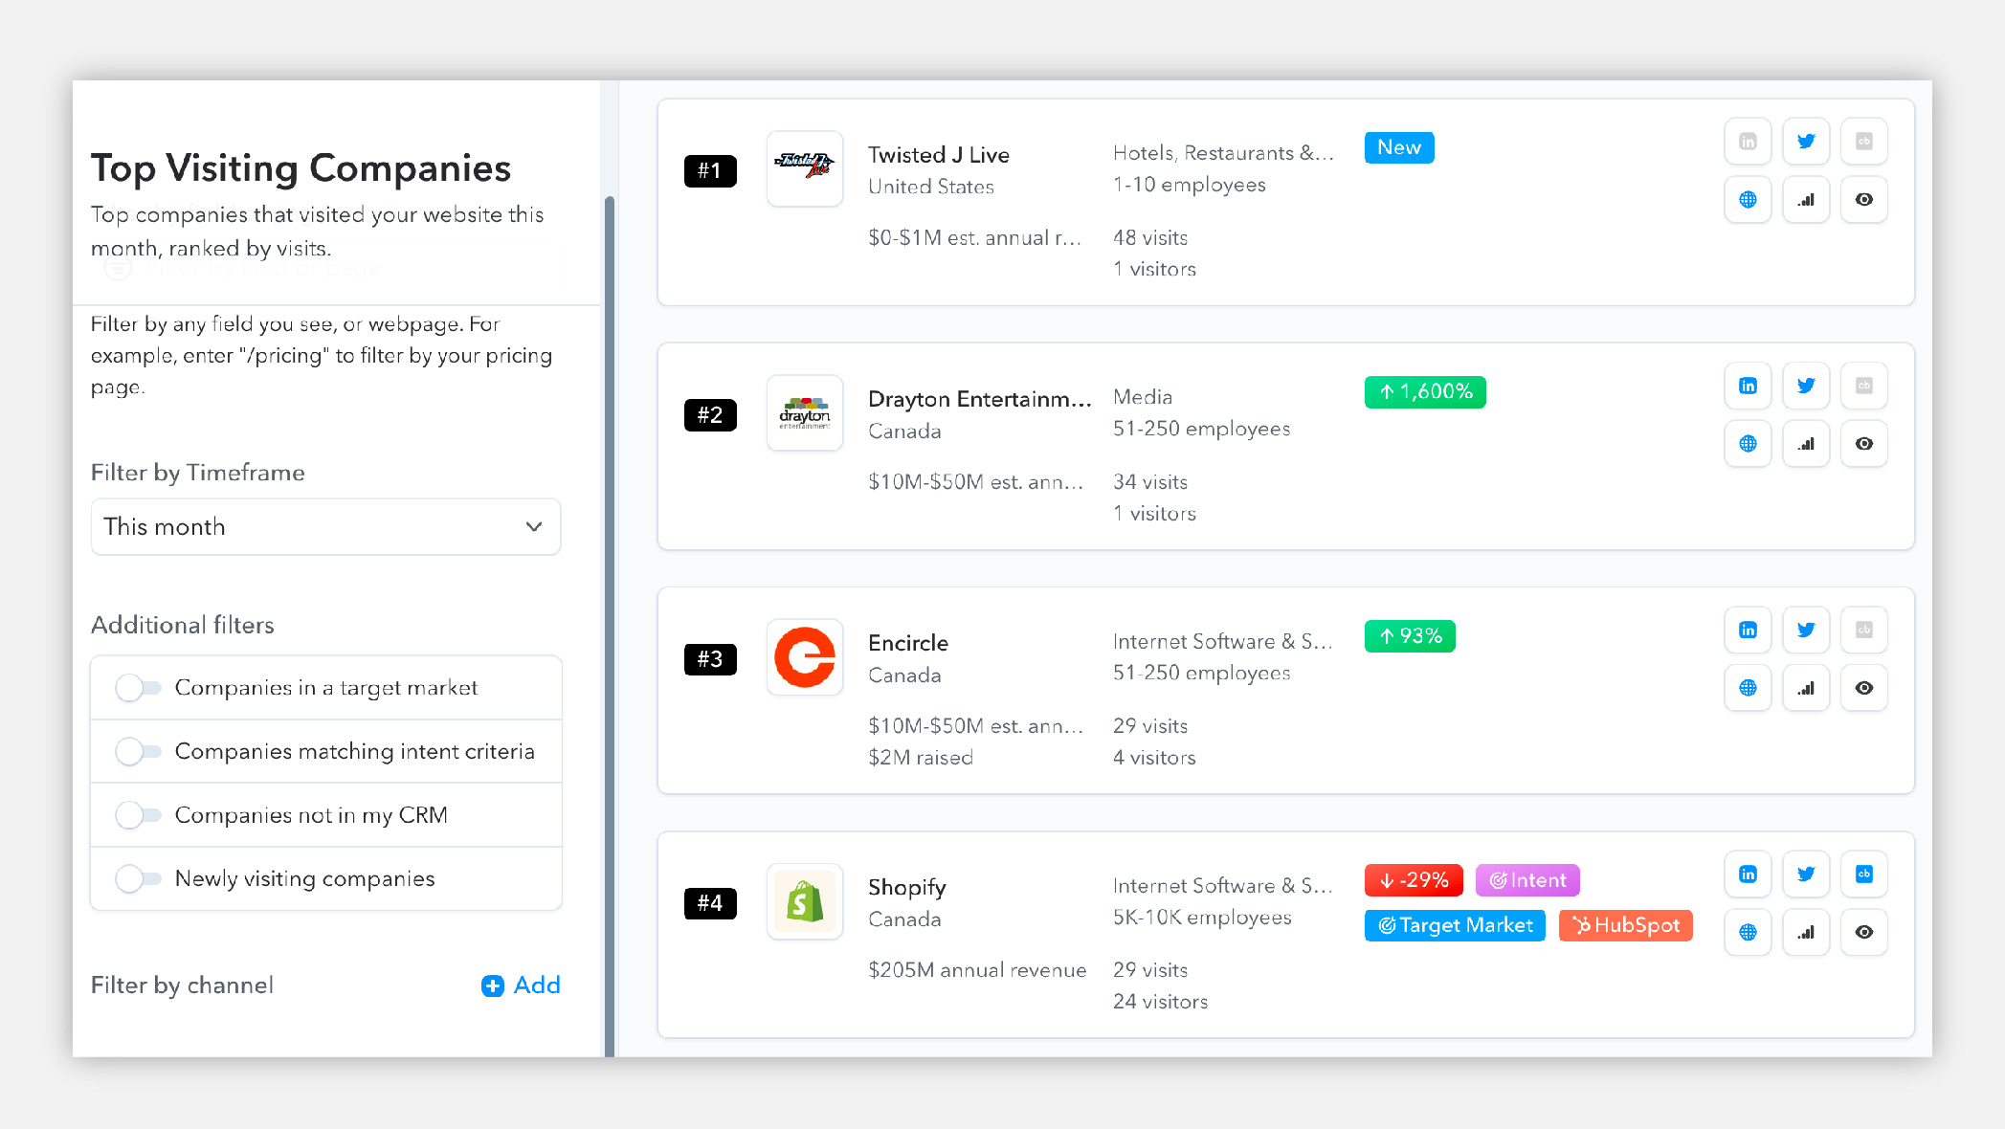Viewport: 2005px width, 1129px height.
Task: Select This month from timeframe dropdown
Action: [323, 526]
